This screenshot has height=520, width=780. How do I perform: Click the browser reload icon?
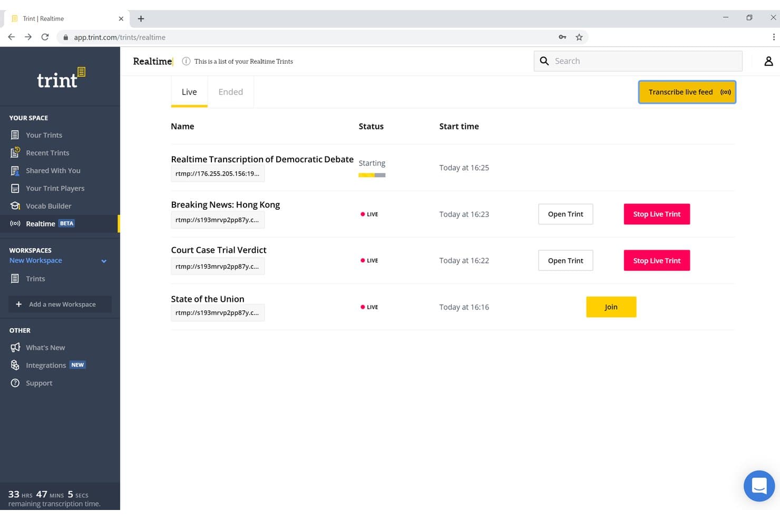(45, 37)
